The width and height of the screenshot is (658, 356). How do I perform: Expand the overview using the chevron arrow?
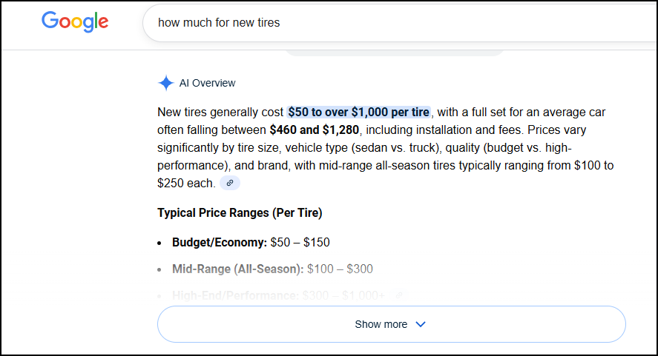tap(421, 324)
